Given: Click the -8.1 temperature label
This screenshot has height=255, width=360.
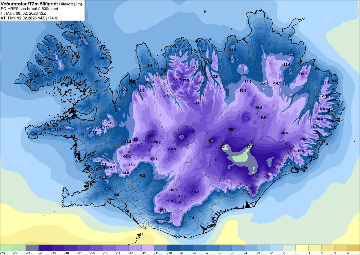Looking at the screenshot, I should tap(291, 36).
